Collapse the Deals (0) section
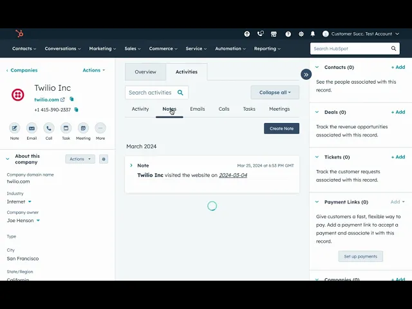The height and width of the screenshot is (309, 412). (x=317, y=112)
